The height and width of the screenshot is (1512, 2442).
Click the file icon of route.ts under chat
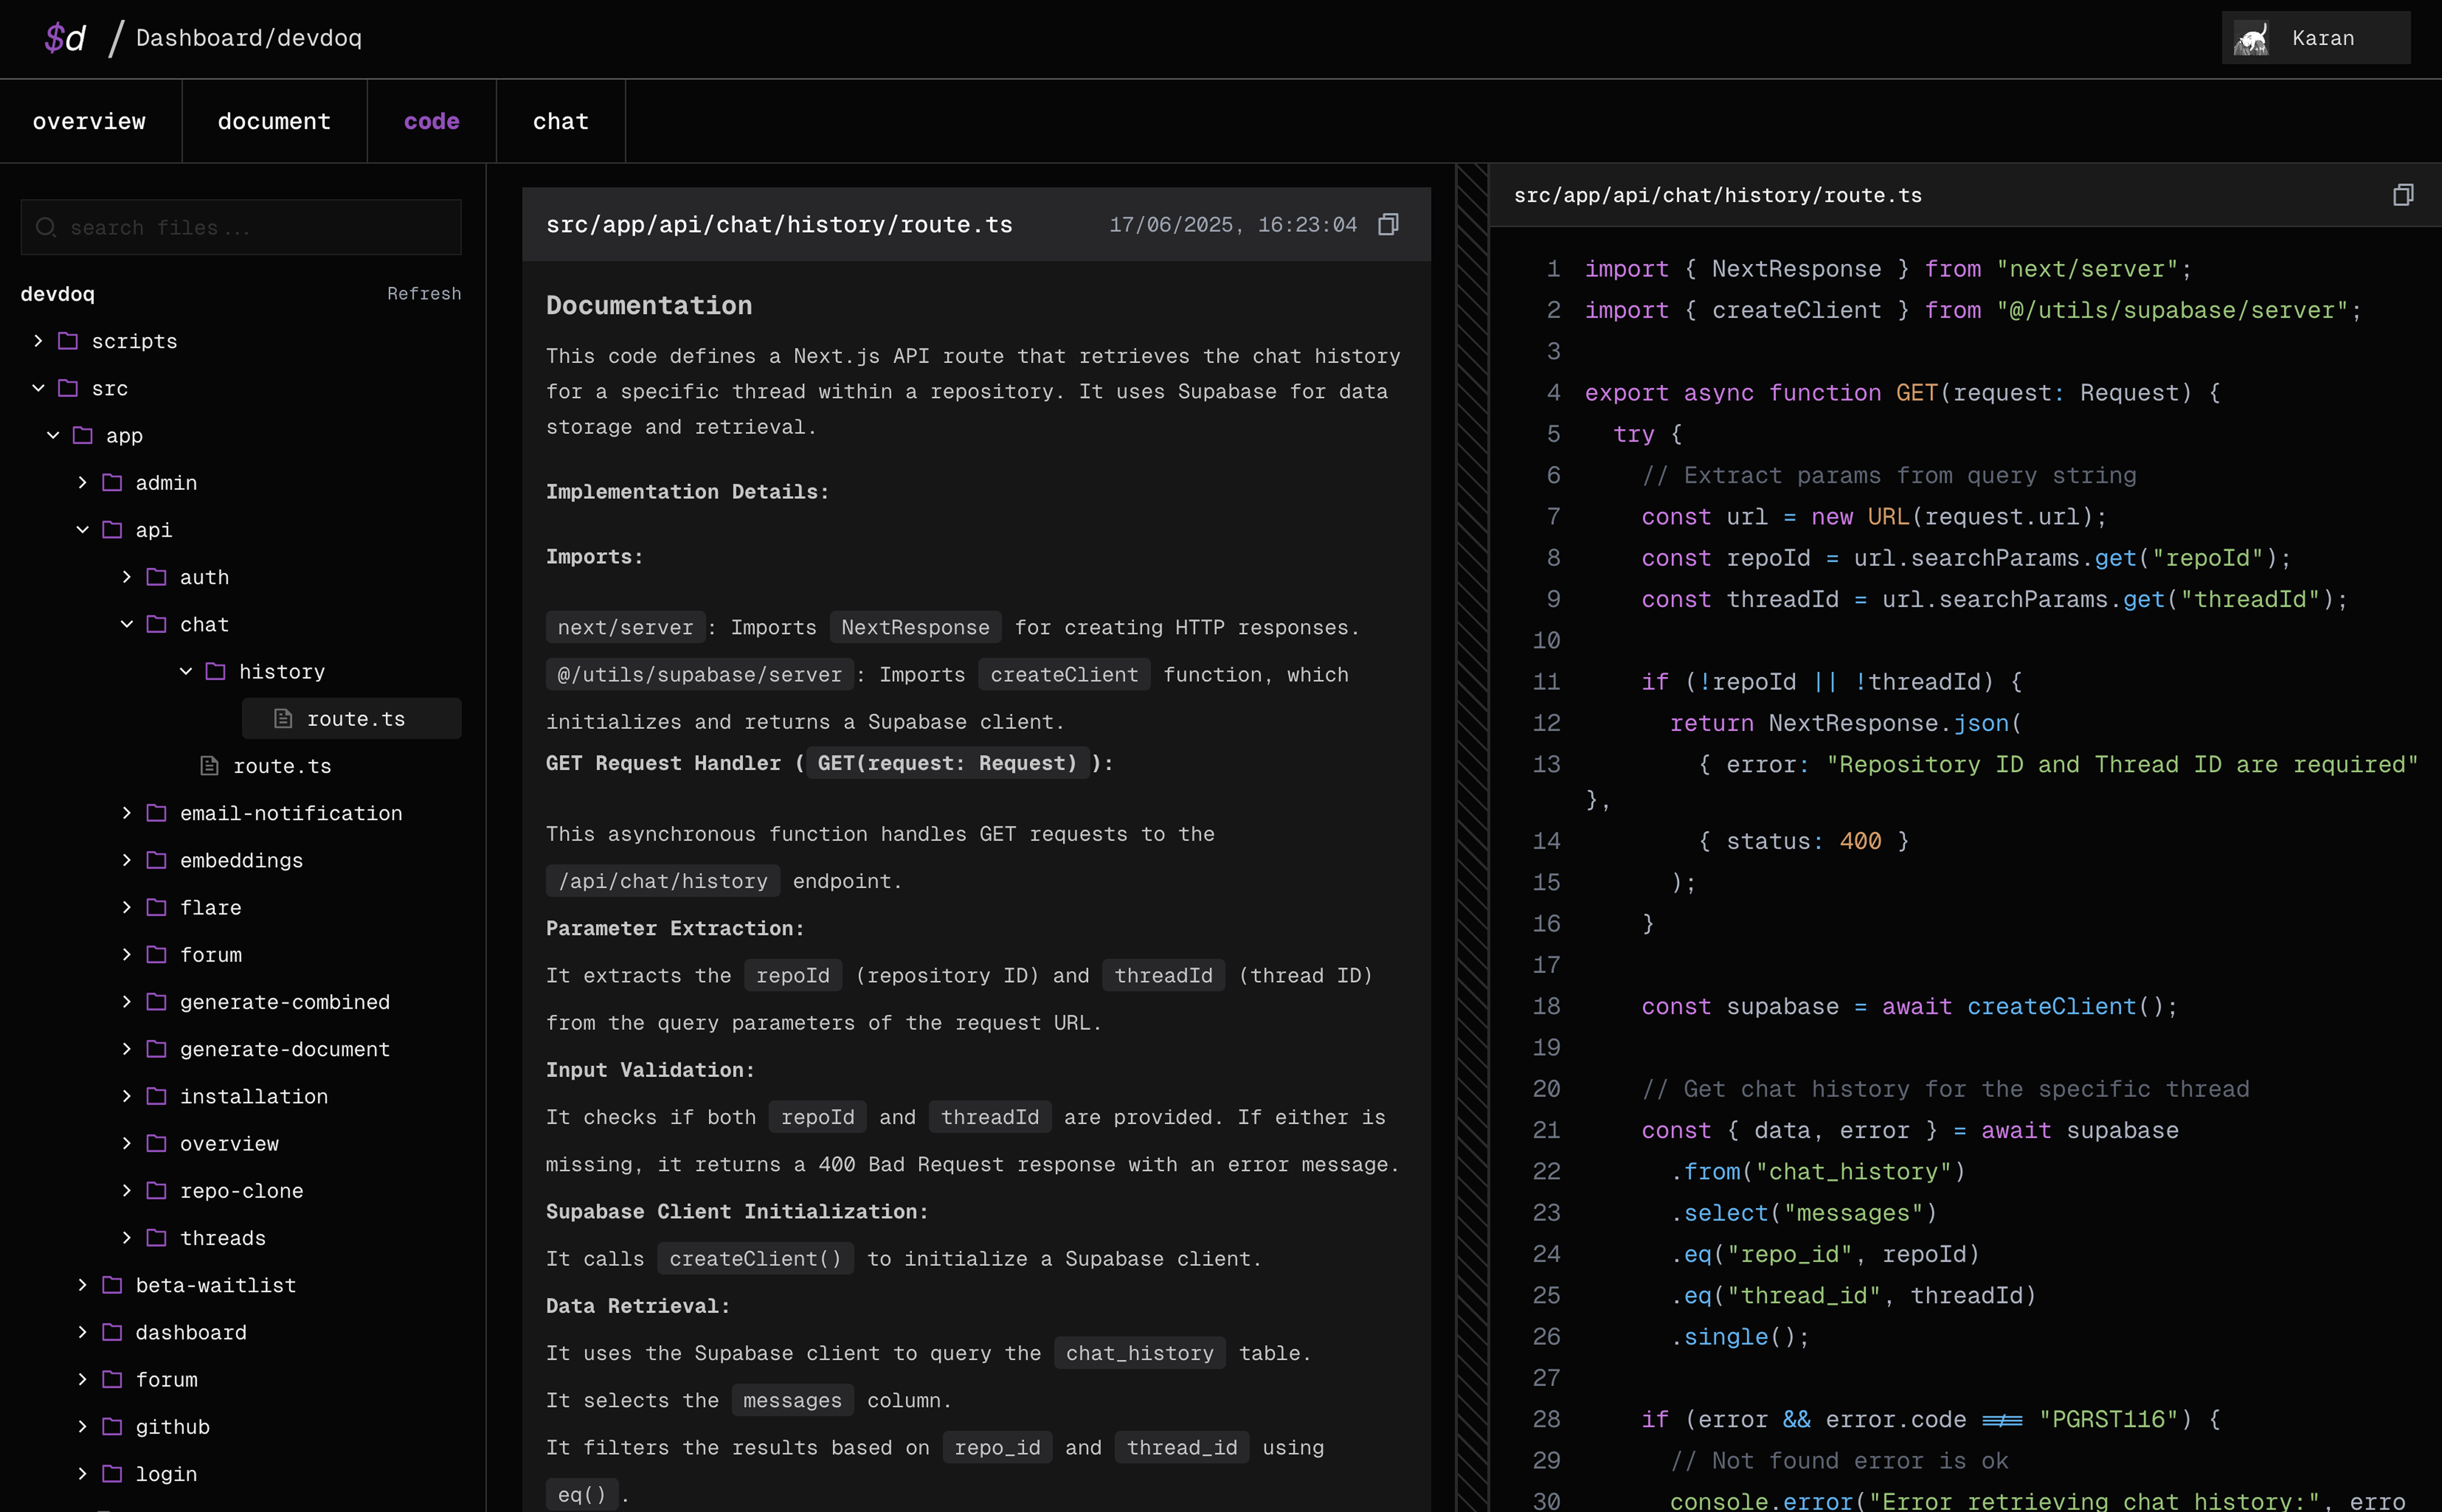coord(209,766)
